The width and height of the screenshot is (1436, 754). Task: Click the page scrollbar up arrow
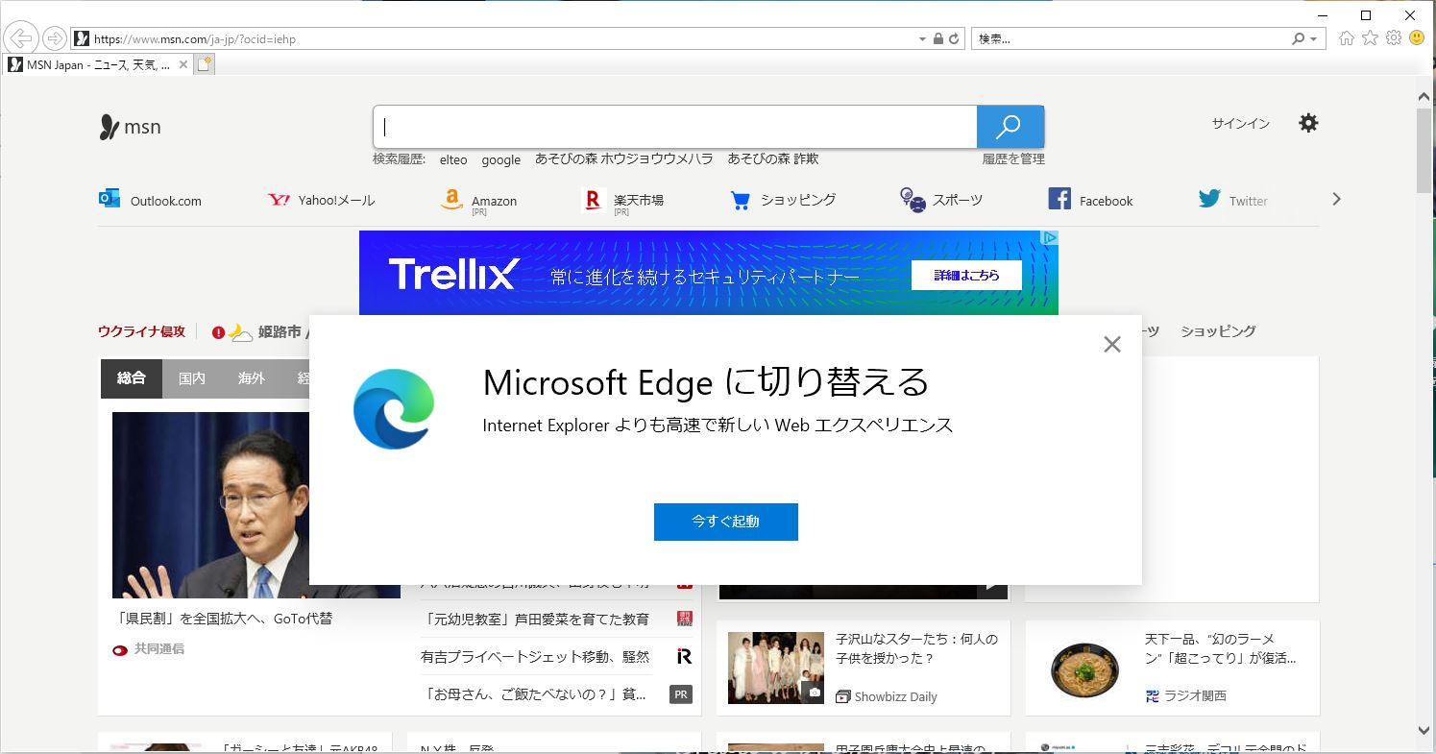coord(1425,95)
